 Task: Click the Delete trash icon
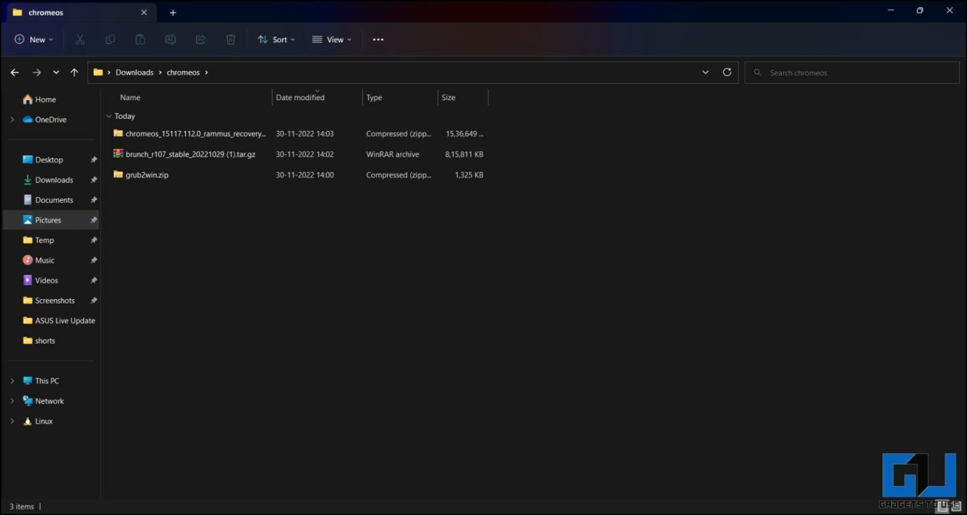(x=230, y=40)
